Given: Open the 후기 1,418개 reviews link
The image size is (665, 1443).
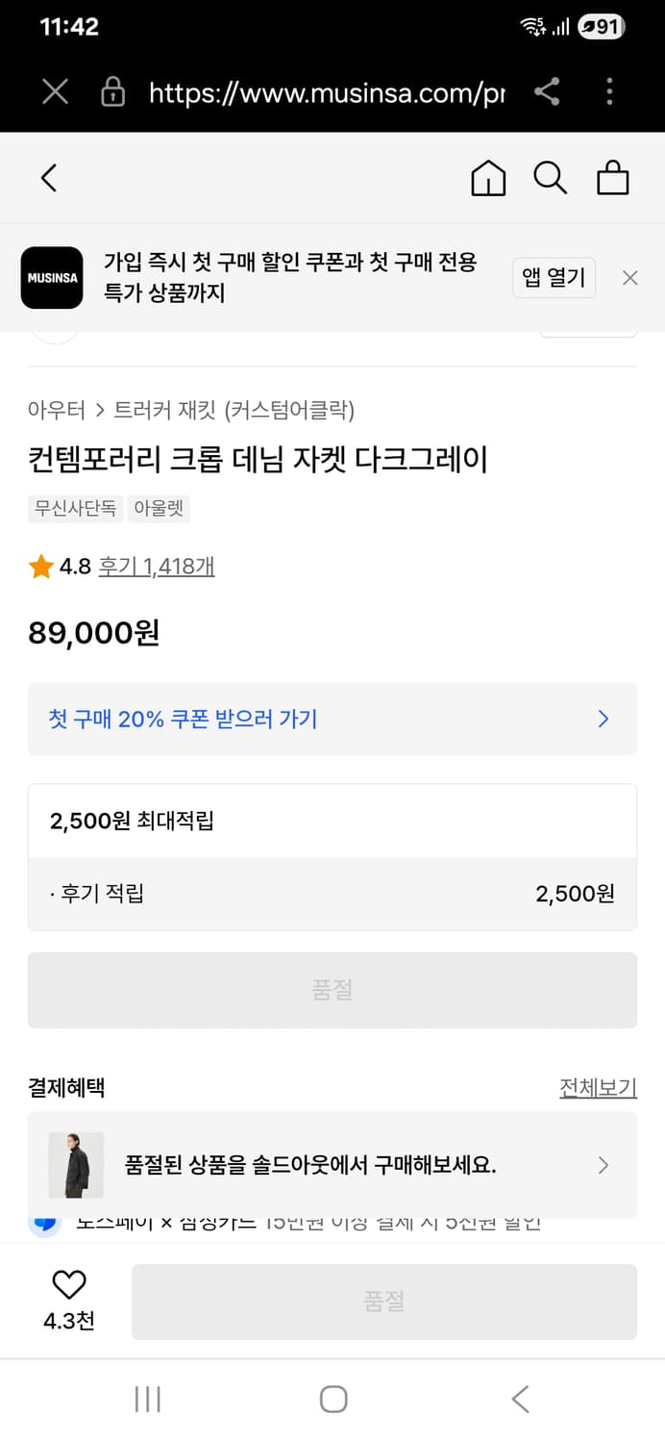Looking at the screenshot, I should coord(157,567).
